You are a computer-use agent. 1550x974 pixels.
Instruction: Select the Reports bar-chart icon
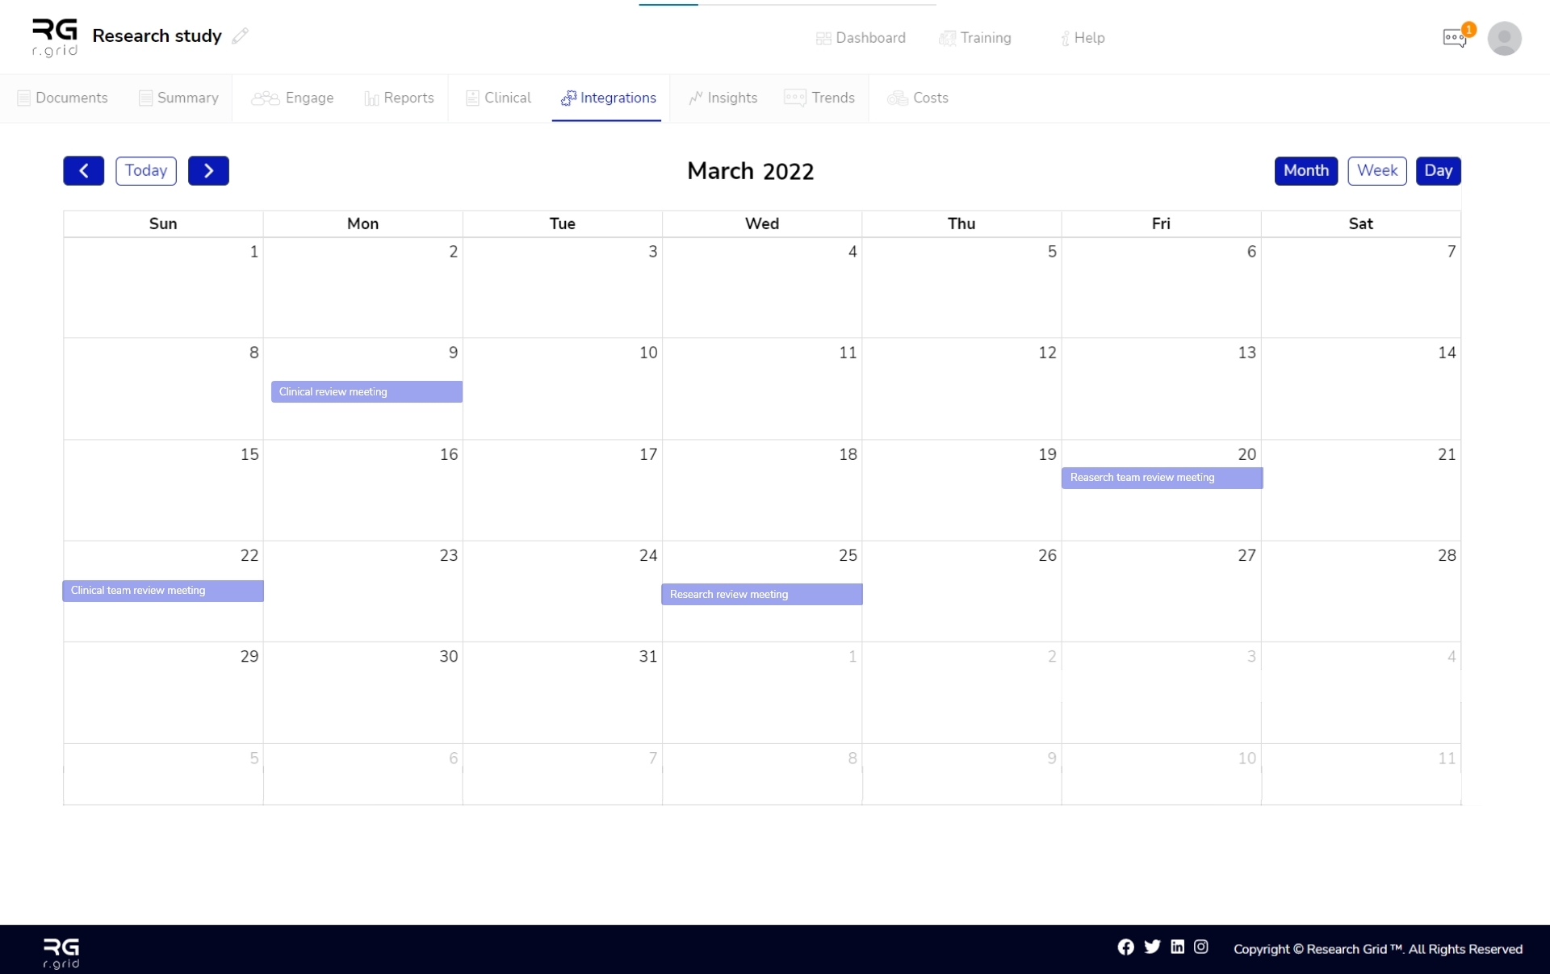point(371,98)
